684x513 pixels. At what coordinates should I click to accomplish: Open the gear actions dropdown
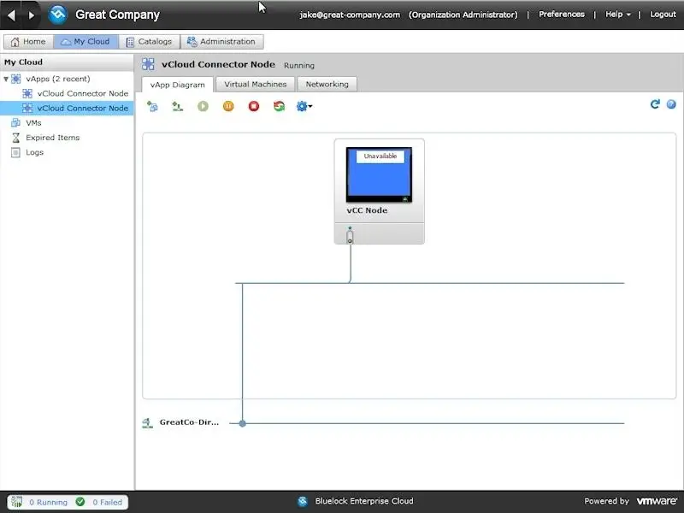point(304,106)
